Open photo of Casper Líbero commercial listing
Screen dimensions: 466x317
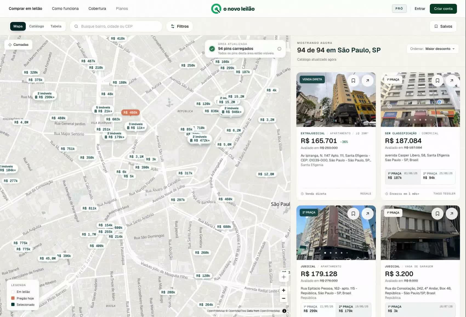click(x=420, y=100)
